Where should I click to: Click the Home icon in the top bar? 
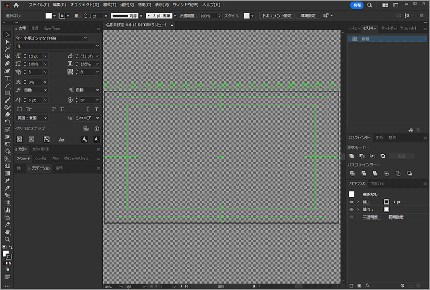pyautogui.click(x=16, y=5)
